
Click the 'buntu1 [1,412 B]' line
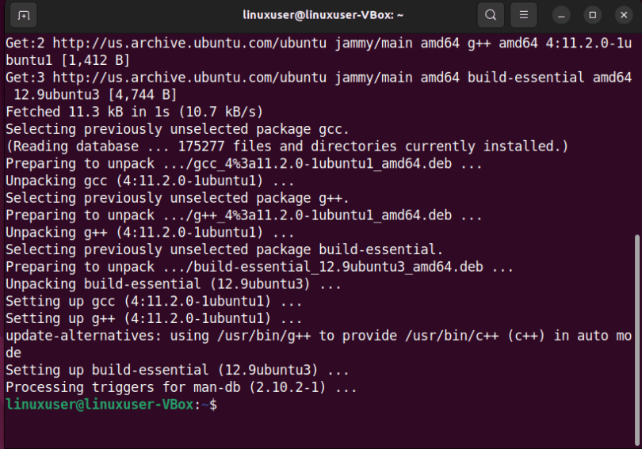[x=67, y=60]
